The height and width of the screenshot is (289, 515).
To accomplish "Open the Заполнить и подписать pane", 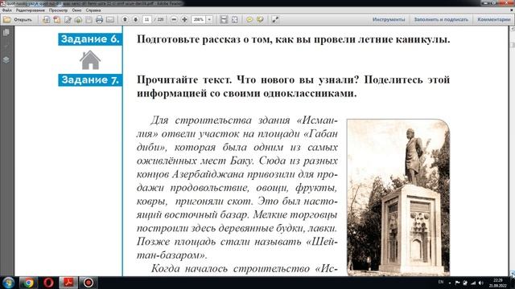I will pyautogui.click(x=441, y=19).
